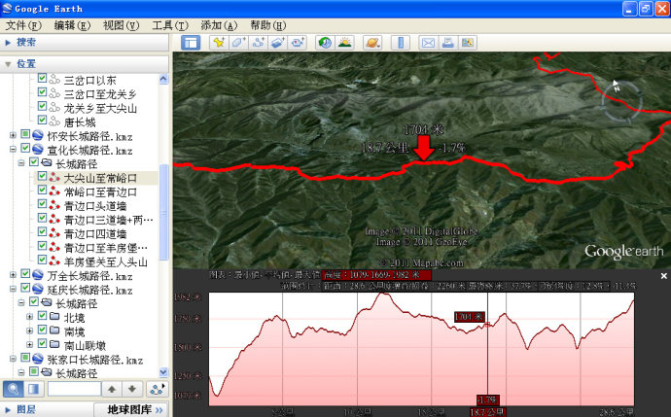Open the 工具(T) menu
Screen dimensions: 671x417
tap(170, 25)
